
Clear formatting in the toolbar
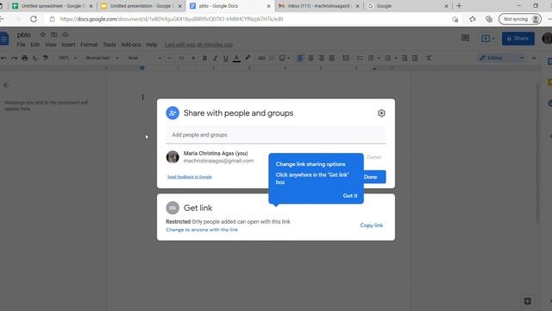coord(429,58)
